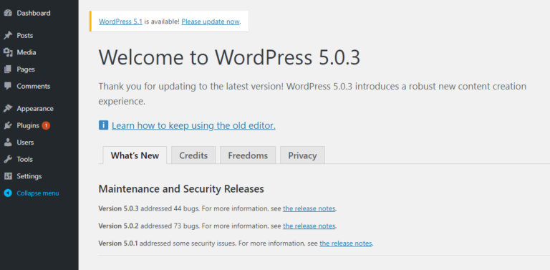Select the Privacy tab
This screenshot has width=550, height=270.
[x=302, y=155]
